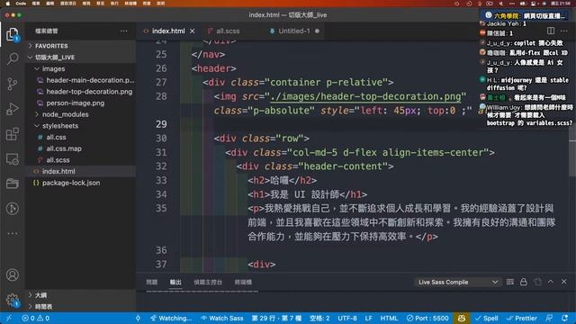Open the Run and Debug view
This screenshot has width=576, height=324.
tap(13, 109)
